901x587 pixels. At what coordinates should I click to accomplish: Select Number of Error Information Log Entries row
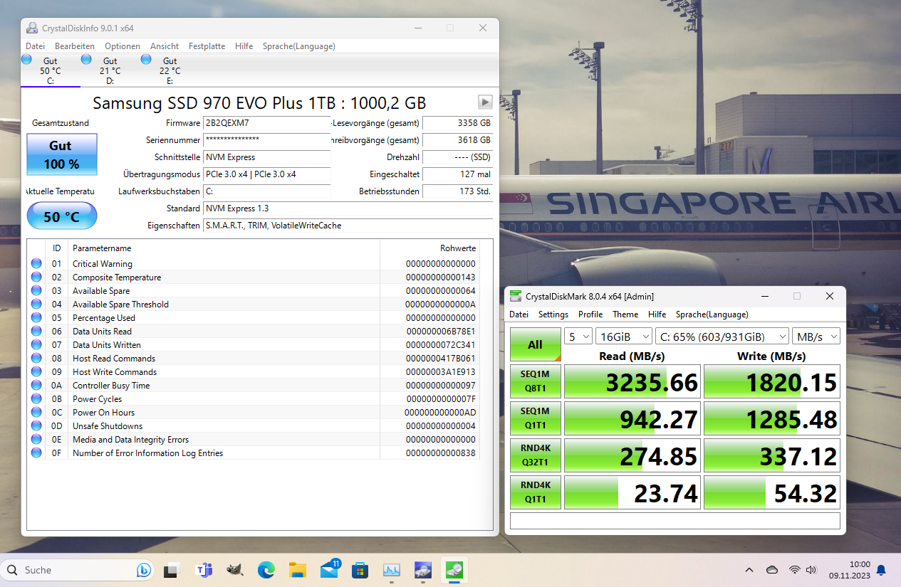point(254,453)
